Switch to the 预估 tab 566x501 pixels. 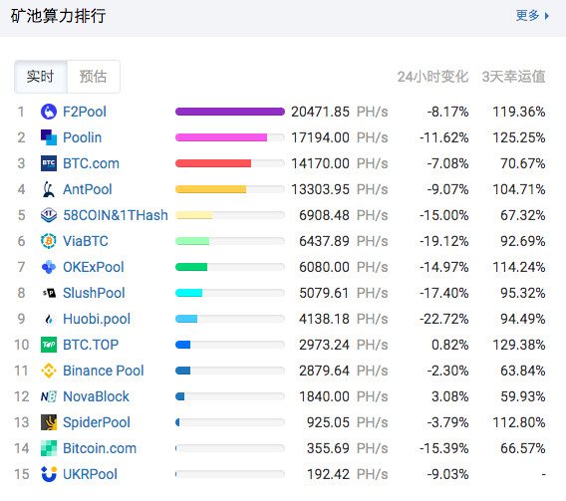(x=93, y=77)
